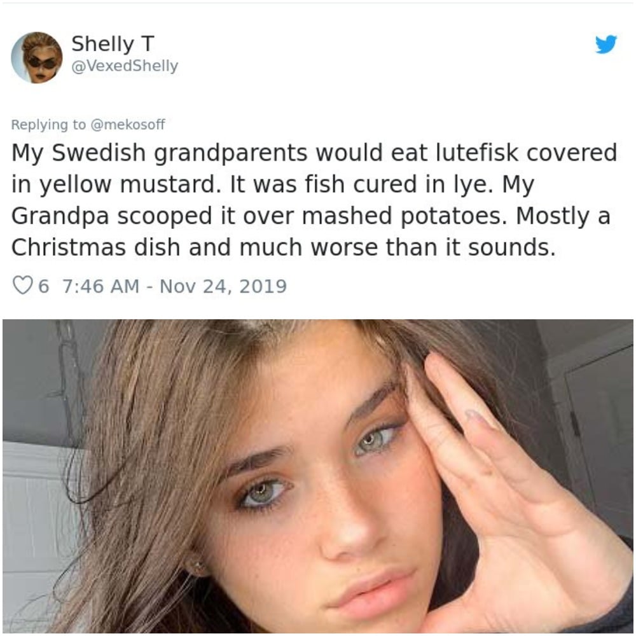Click the 'Replying to' label
Viewport: 636px width, 636px height.
pyautogui.click(x=48, y=125)
